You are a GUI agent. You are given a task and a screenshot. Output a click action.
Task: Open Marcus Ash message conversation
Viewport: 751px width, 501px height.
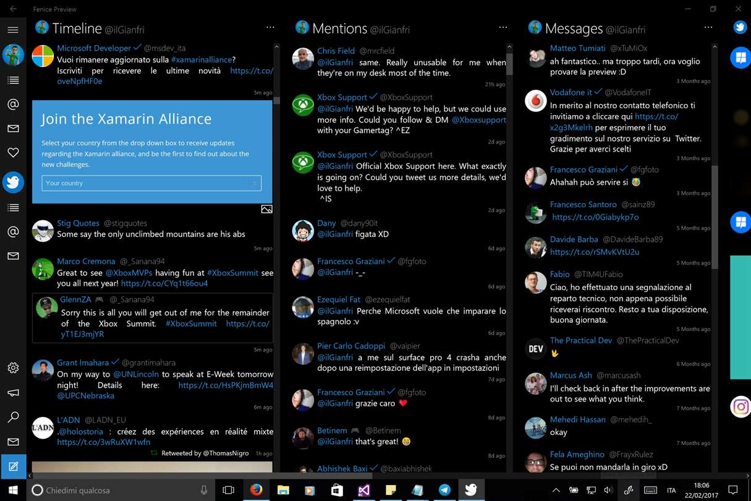(618, 388)
